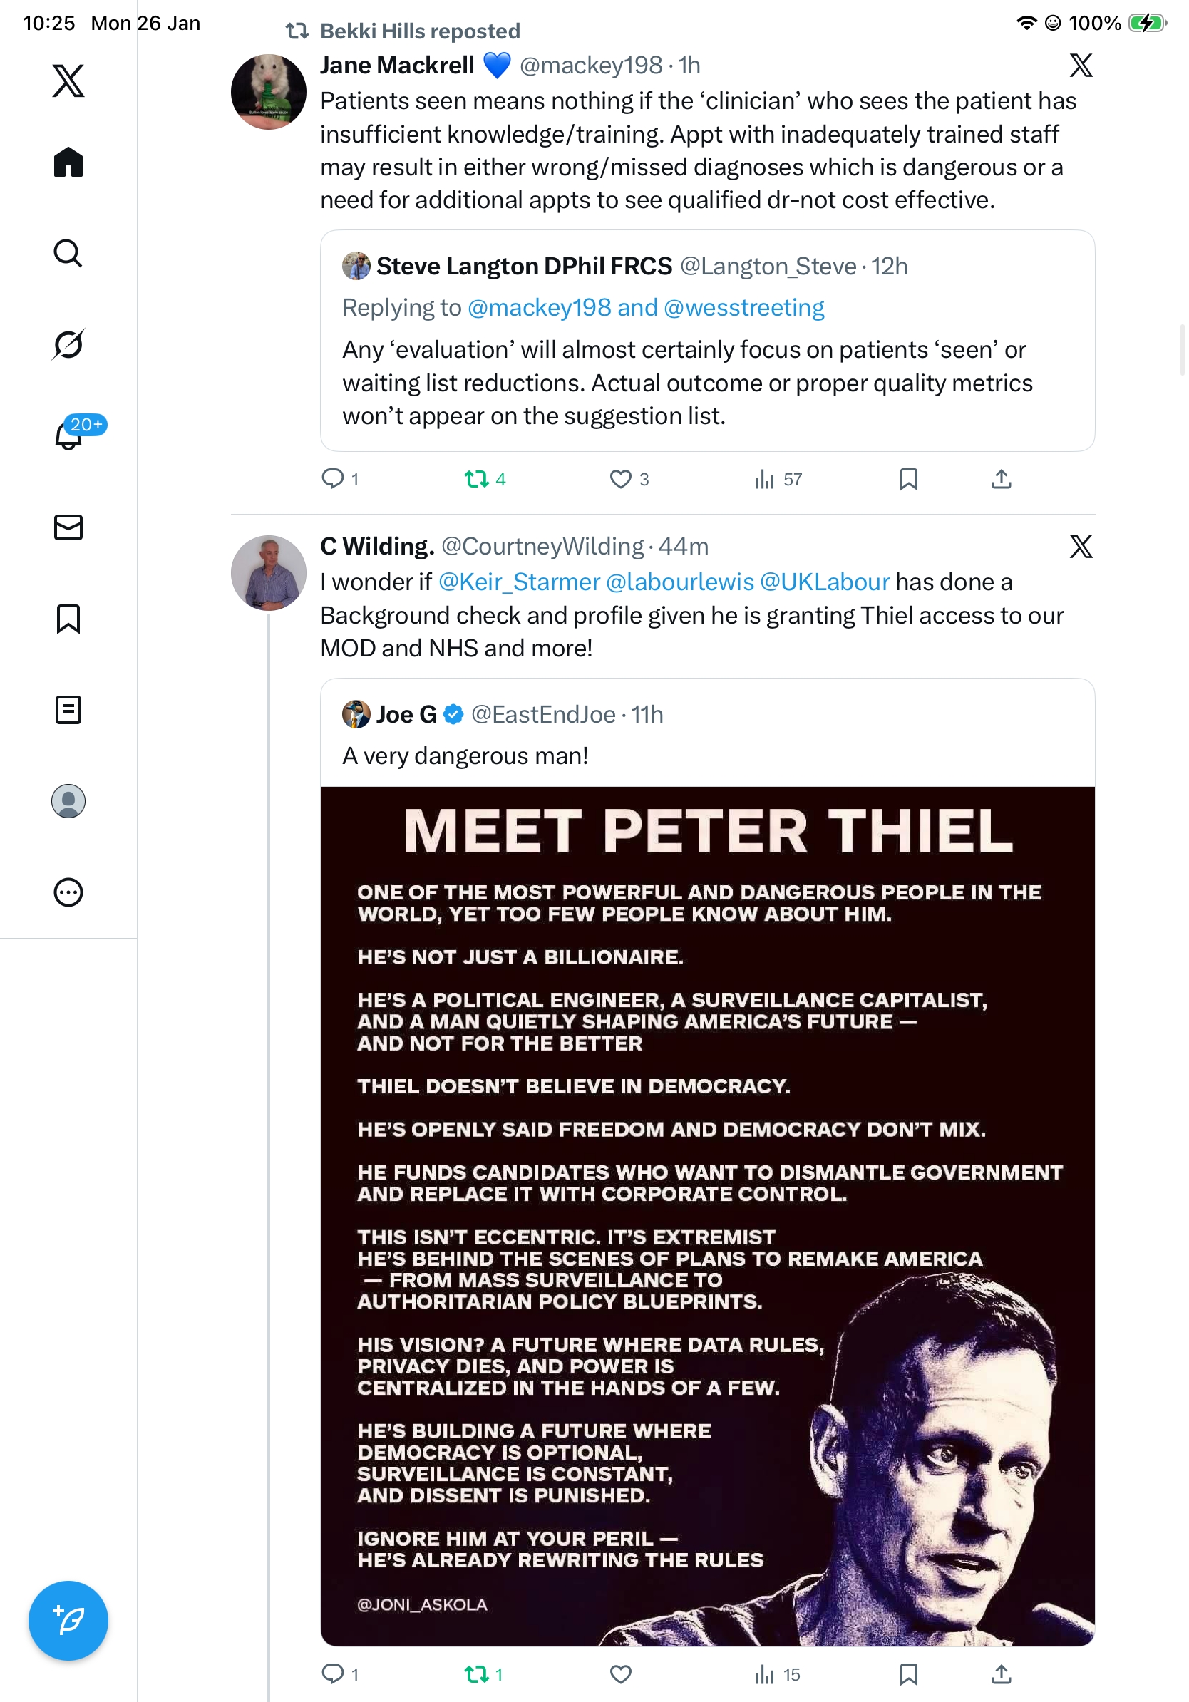This screenshot has height=1702, width=1189.
Task: Open the profile avatar in sidebar
Action: pos(68,801)
